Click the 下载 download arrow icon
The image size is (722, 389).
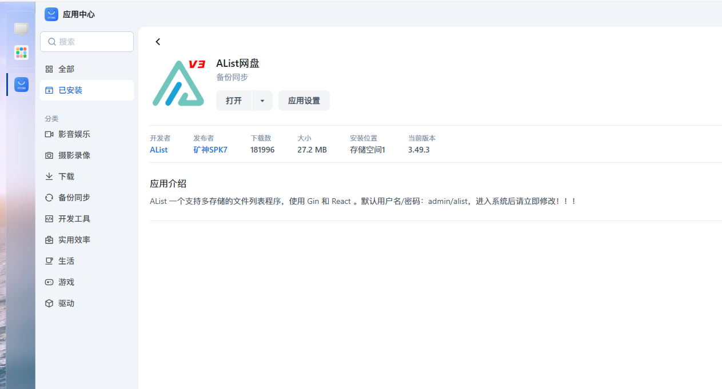pos(49,177)
